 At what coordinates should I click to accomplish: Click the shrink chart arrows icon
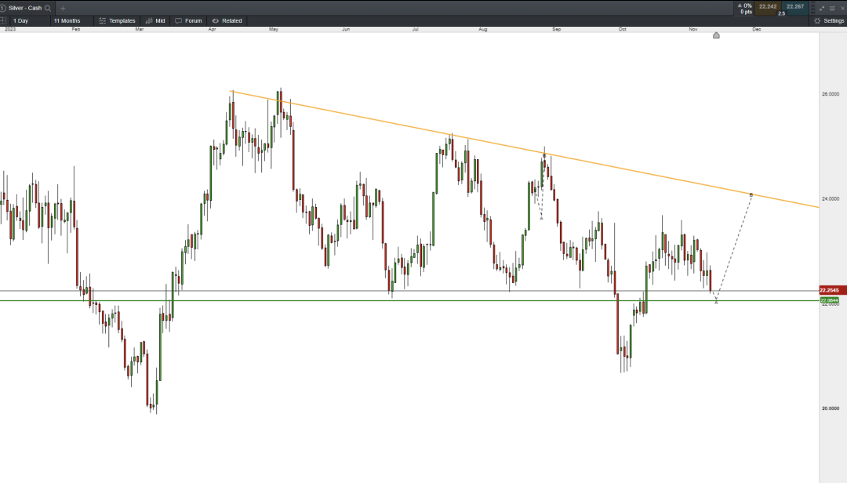tap(822, 8)
